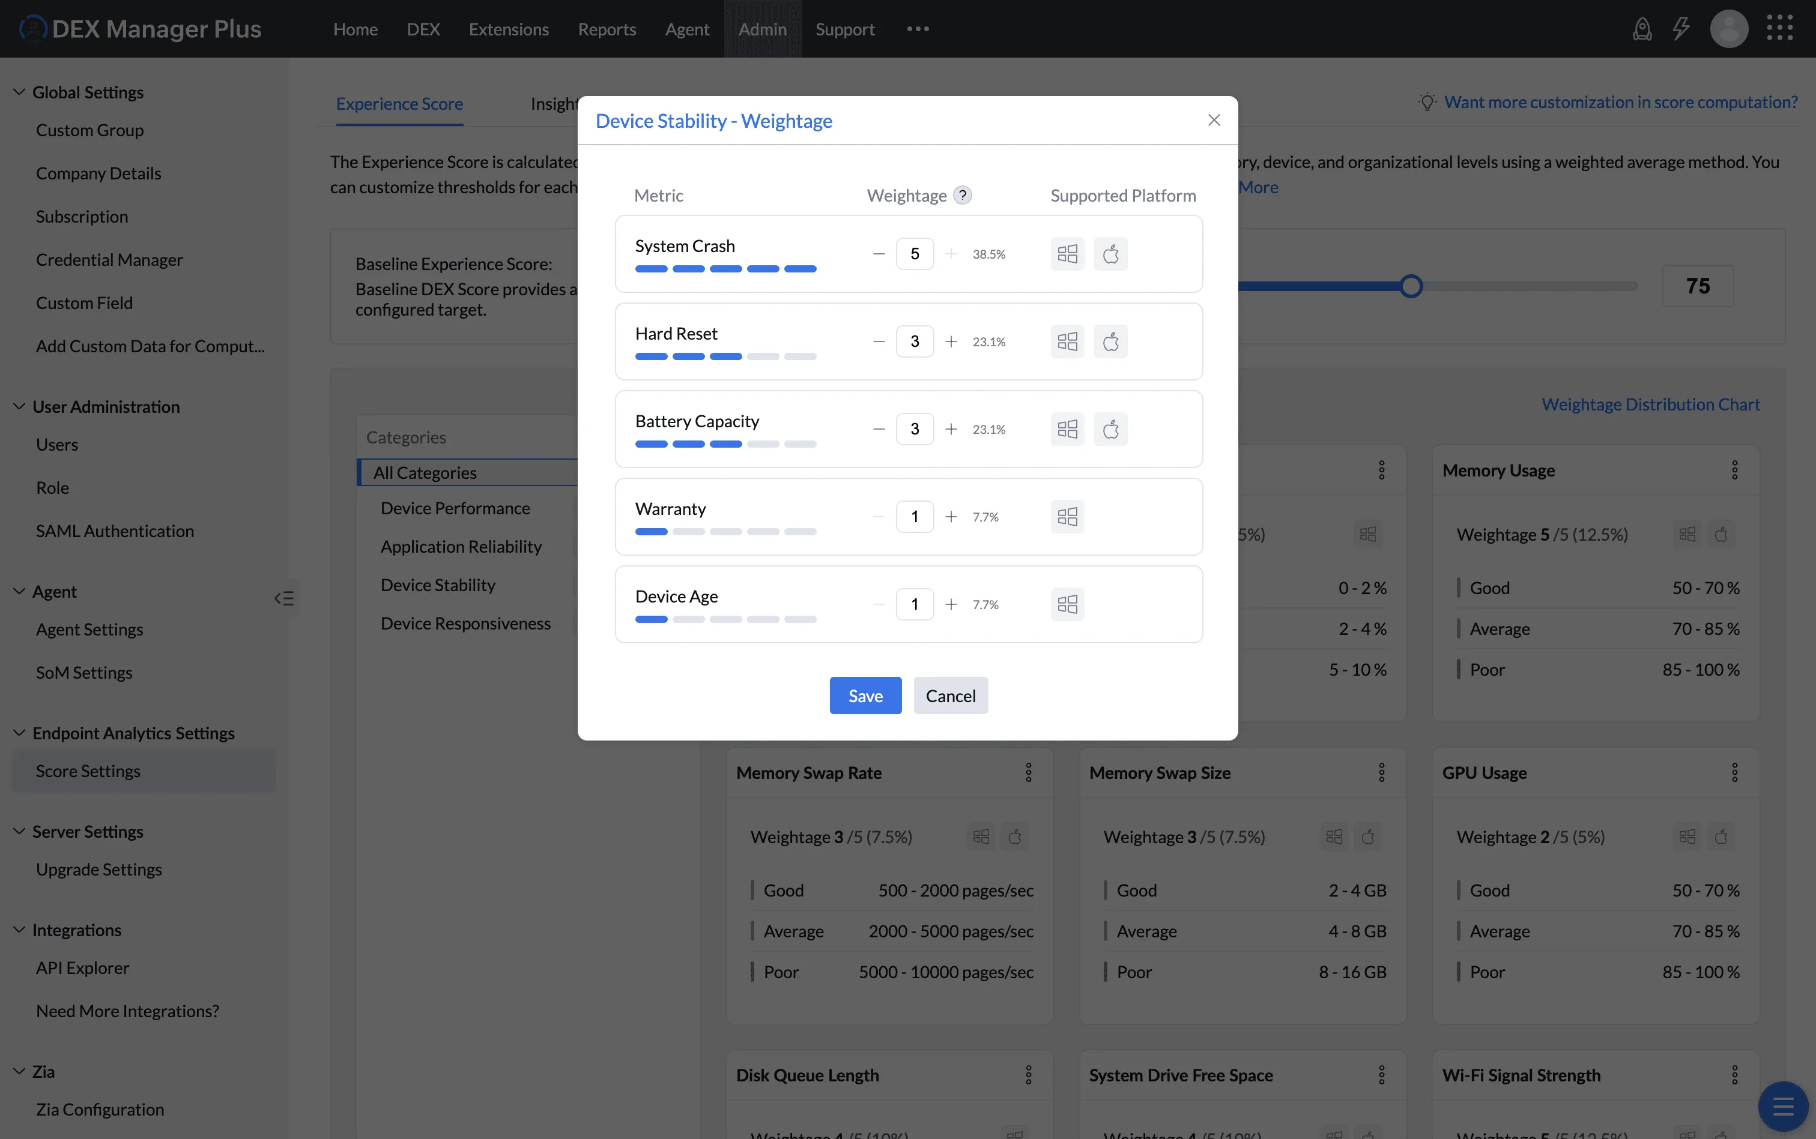Screen dimensions: 1816x1139
Task: Click the Baseline Experience Score slider handle
Action: pyautogui.click(x=1411, y=286)
